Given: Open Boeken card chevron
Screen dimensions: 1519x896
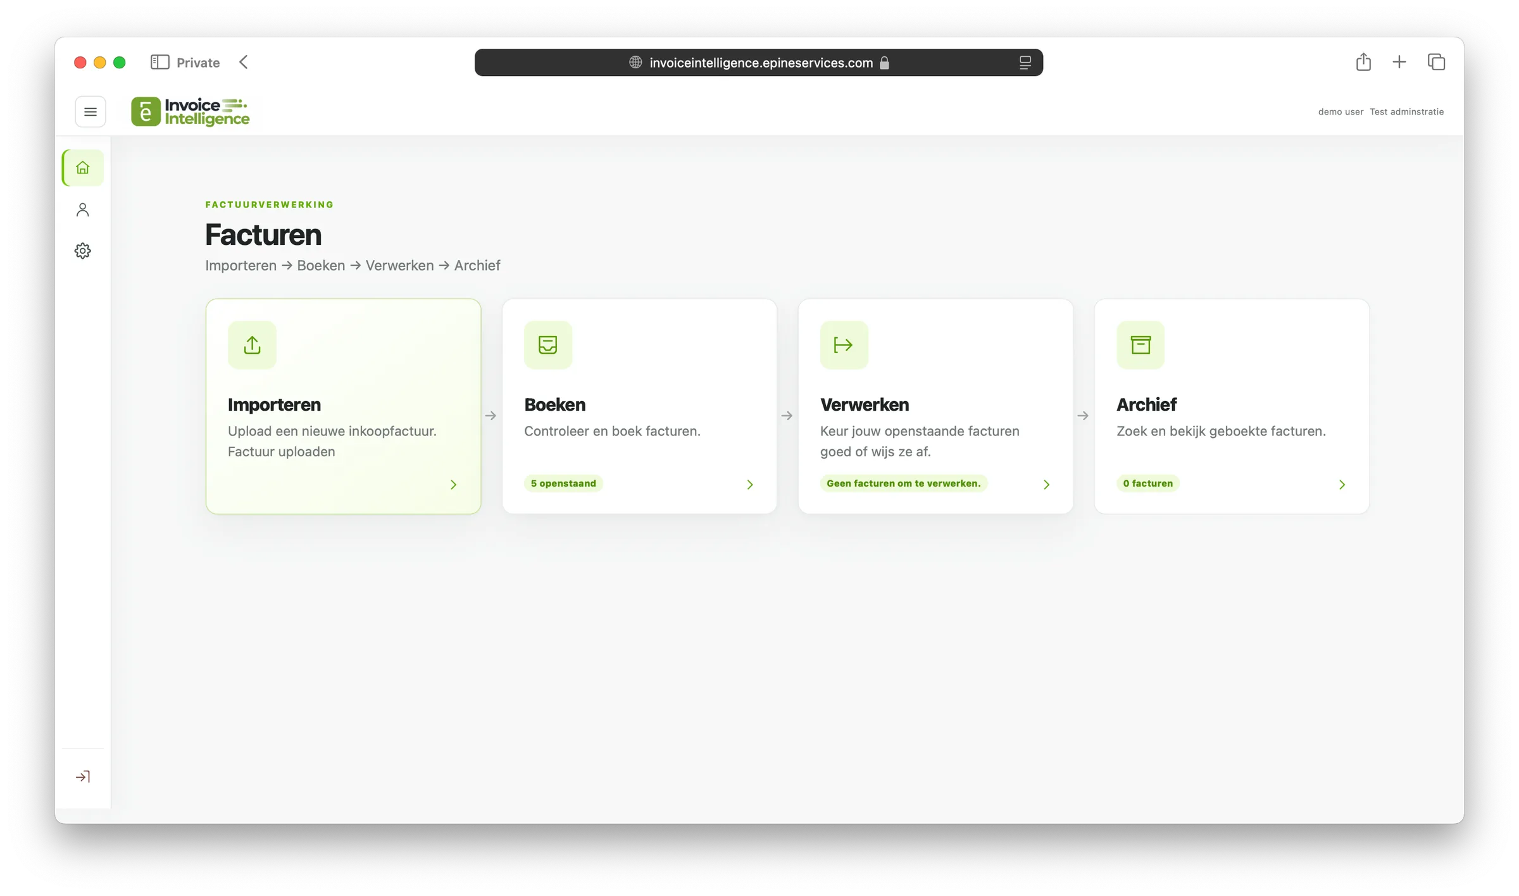Looking at the screenshot, I should [750, 485].
